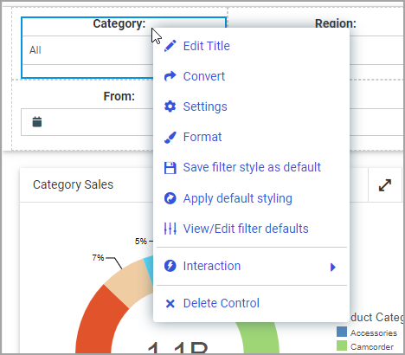Viewport: 405px width, 355px height.
Task: Click the From: filter label
Action: pos(119,96)
